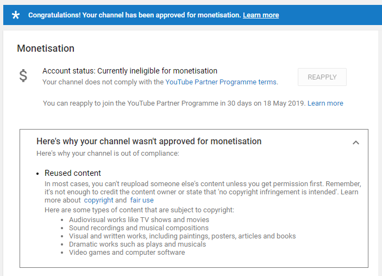Click 'Account status: Currently ineligible for monetisation' text
Image resolution: width=382 pixels, height=276 pixels.
click(x=130, y=71)
